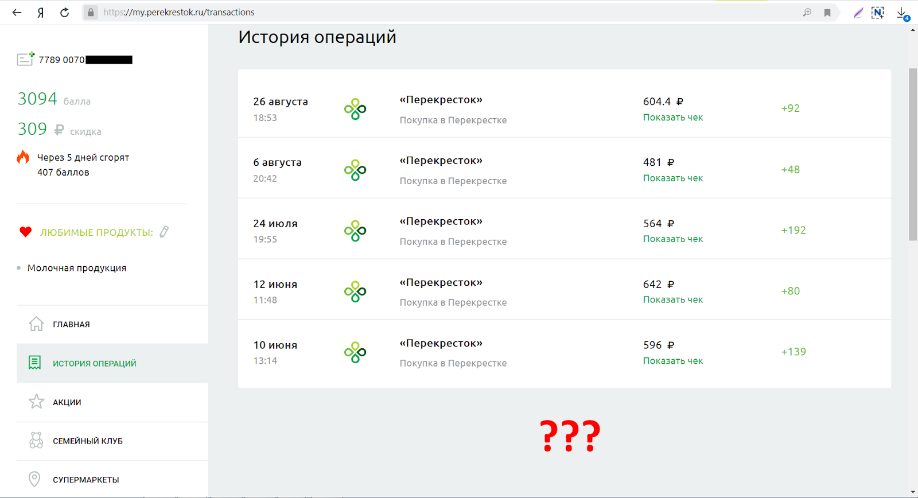The image size is (918, 498).
Task: Bookmark this page with the bookmark icon
Action: point(827,13)
